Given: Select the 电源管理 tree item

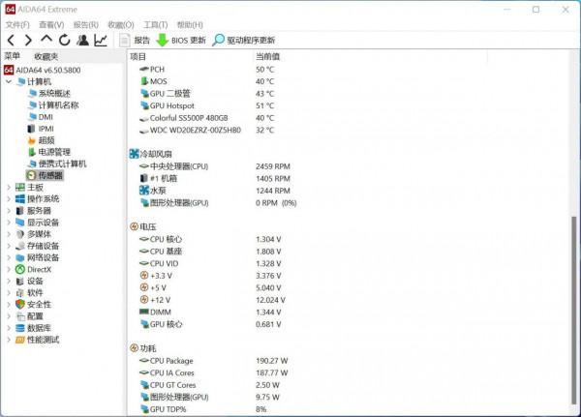Looking at the screenshot, I should 49,152.
